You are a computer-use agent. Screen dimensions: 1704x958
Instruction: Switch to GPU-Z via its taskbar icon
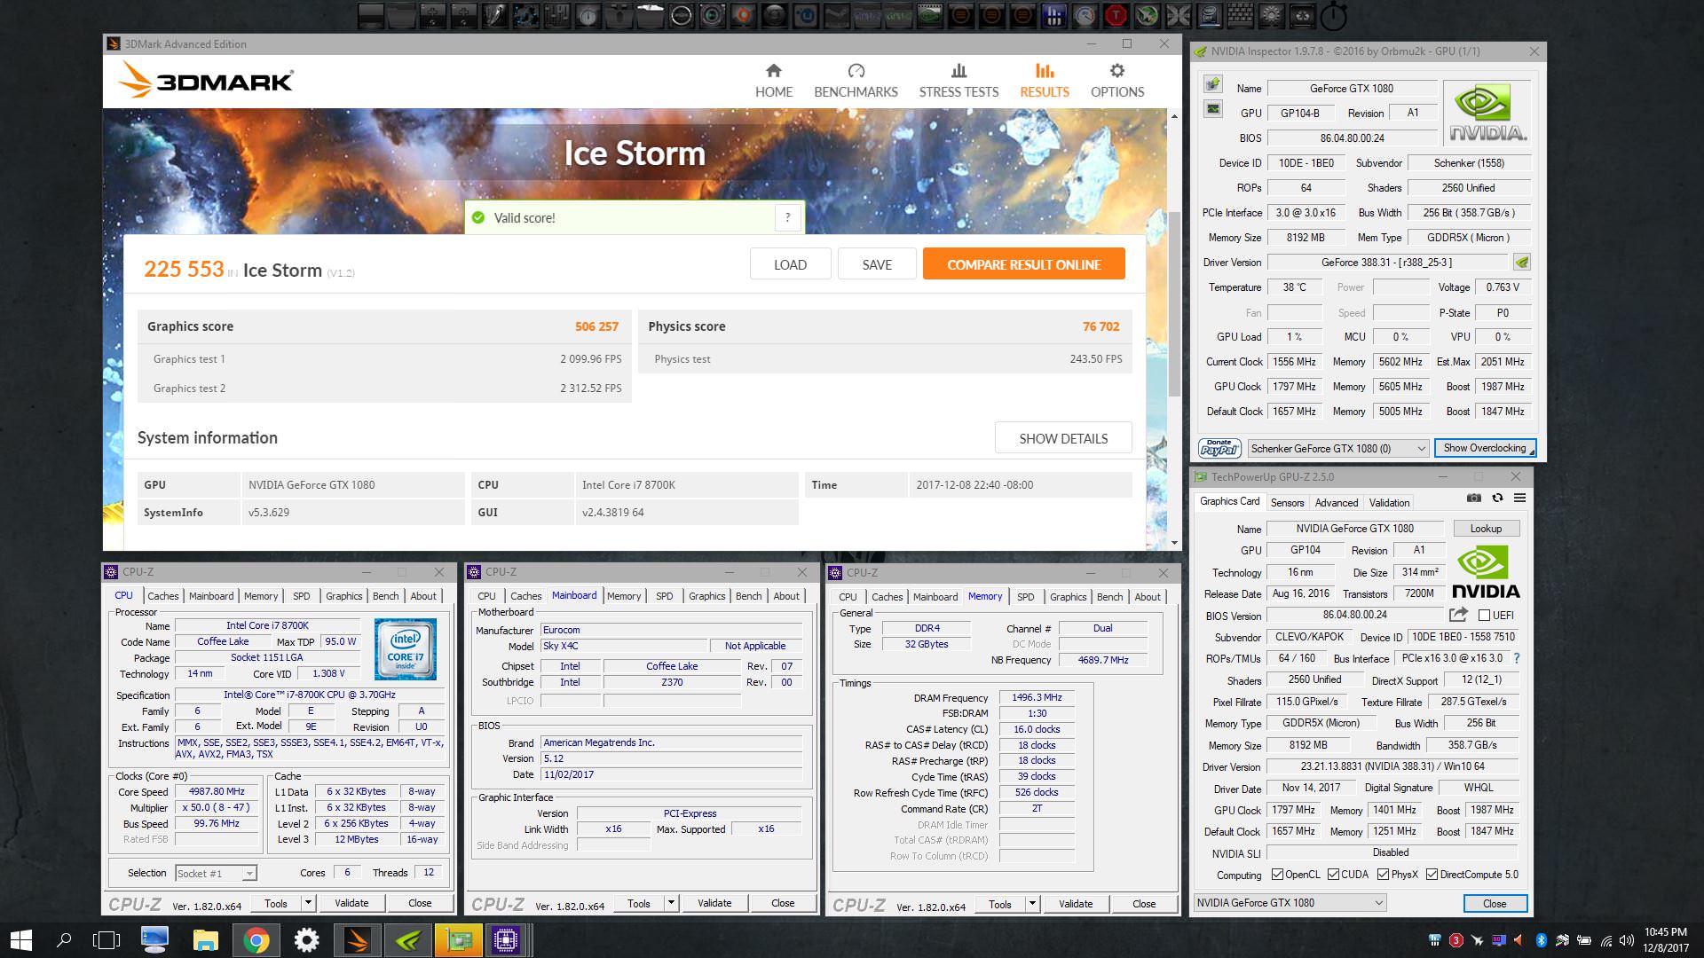[x=459, y=940]
